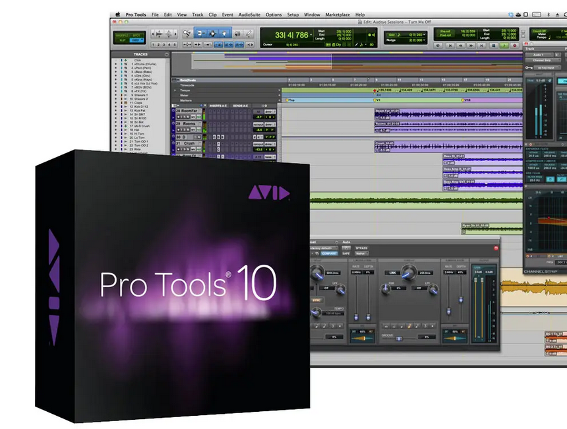Click the Stop transport button
This screenshot has height=429, width=567.
[x=494, y=46]
